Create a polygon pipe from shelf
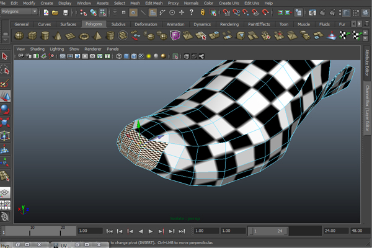Viewport: 372px width, 248px height. coord(110,36)
